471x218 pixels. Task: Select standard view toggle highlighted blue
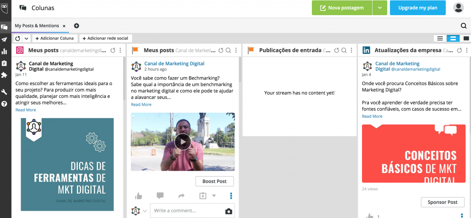coord(453,39)
